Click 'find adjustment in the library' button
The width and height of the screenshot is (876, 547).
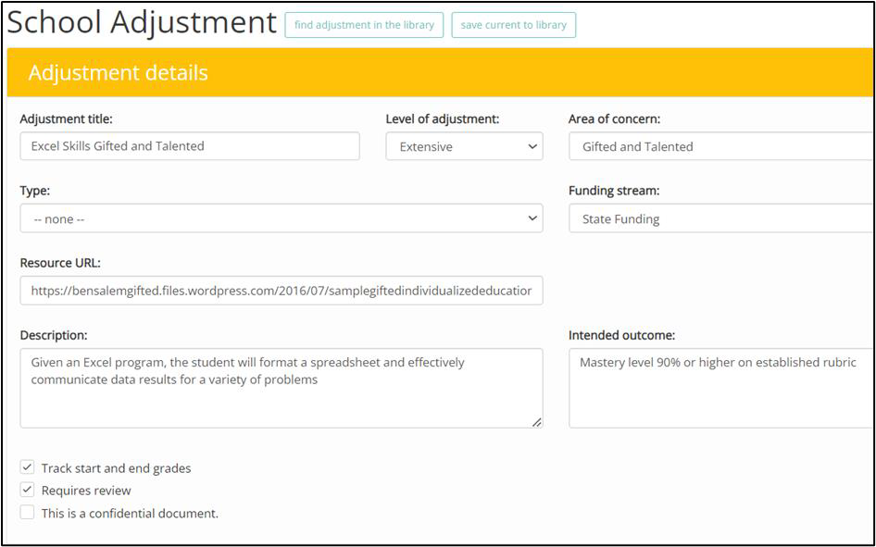(364, 25)
